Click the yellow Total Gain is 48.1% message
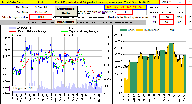 (x=105, y=2)
